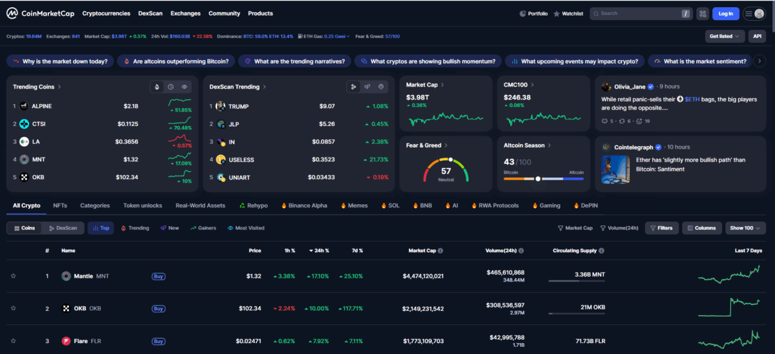Screen dimensions: 775x354
Task: Expand DexScan Trending chevron
Action: tap(264, 87)
